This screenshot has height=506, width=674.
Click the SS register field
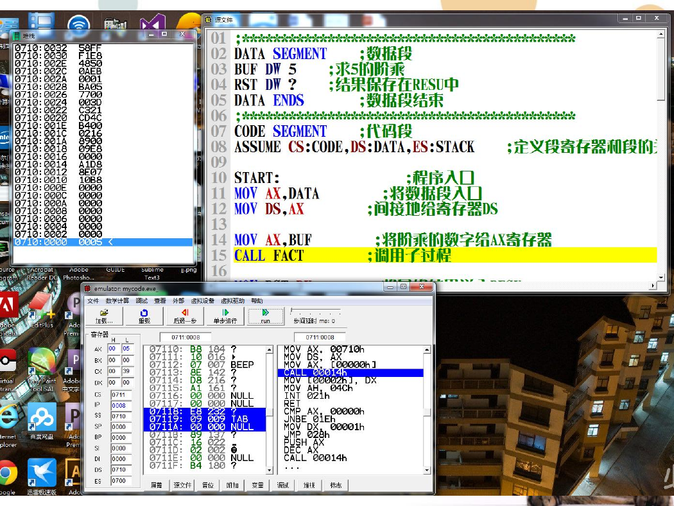[x=121, y=416]
